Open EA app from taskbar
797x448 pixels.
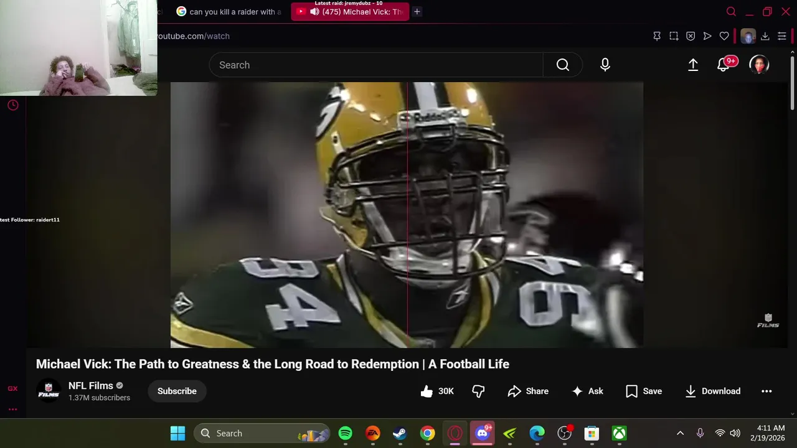[373, 433]
